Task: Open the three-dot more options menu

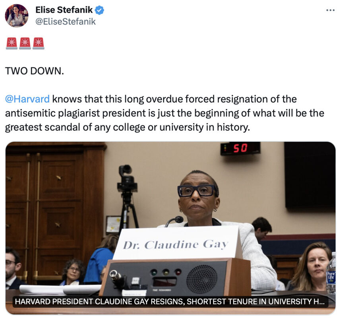Action: (x=330, y=10)
